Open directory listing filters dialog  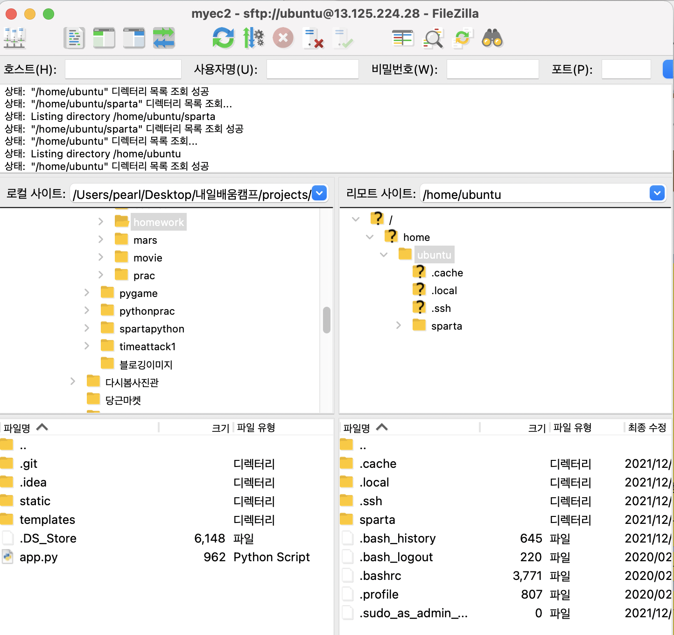tap(403, 38)
